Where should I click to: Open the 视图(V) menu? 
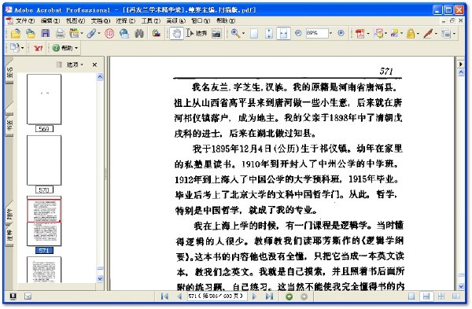(76, 20)
